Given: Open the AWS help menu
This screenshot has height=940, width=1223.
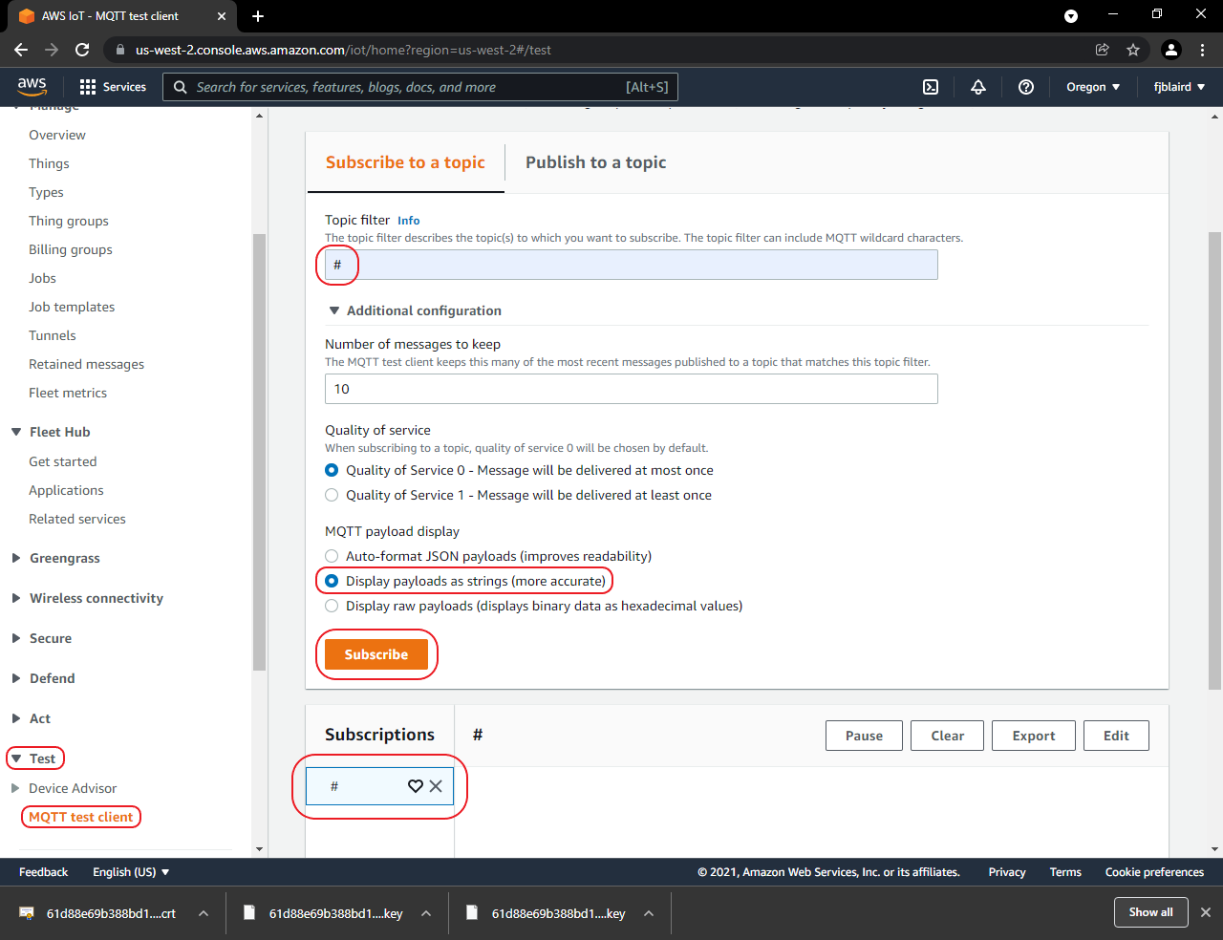Looking at the screenshot, I should click(x=1025, y=87).
